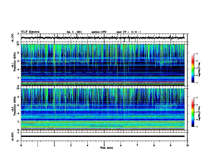Click the "VLF Spectra" plot title
Viewport: 211px width, 163px height.
pos(30,32)
